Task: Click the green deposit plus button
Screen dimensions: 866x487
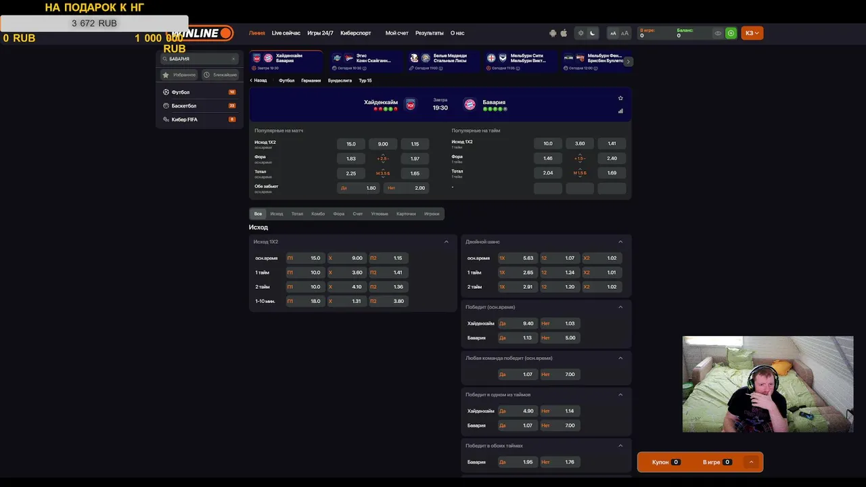Action: click(x=731, y=33)
